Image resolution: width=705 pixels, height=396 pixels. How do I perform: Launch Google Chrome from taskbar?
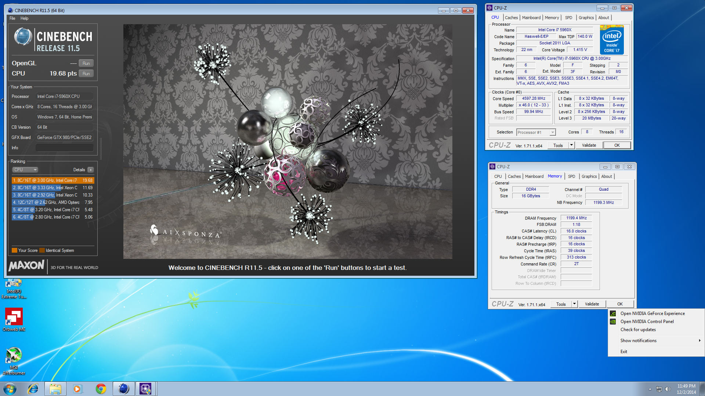101,389
